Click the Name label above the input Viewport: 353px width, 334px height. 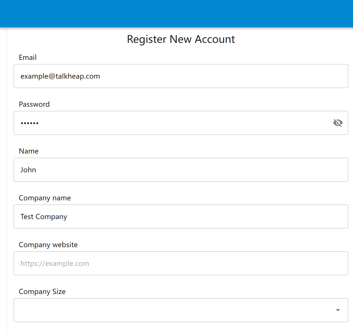pos(28,151)
